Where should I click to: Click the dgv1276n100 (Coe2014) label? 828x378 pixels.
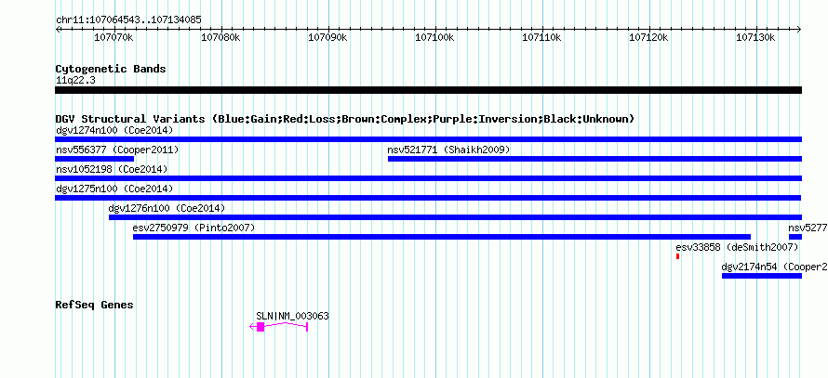coord(167,208)
